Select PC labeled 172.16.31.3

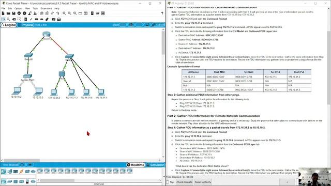(x=71, y=92)
